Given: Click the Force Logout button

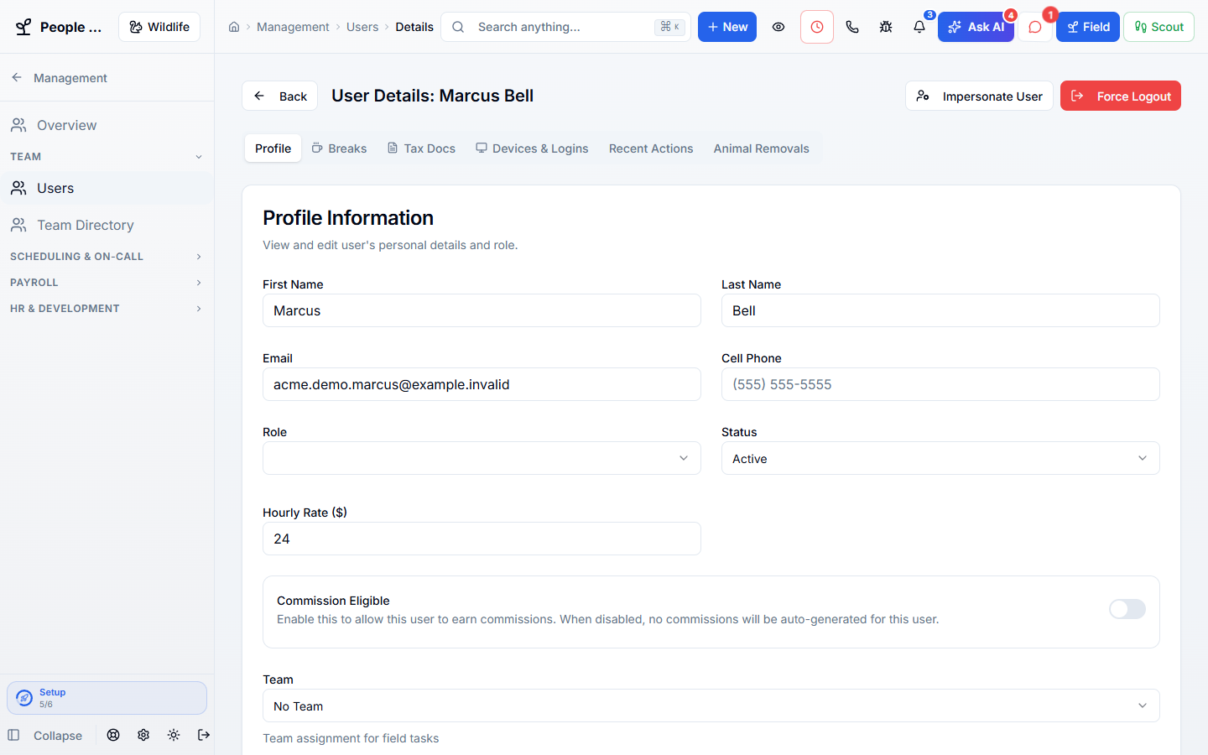Looking at the screenshot, I should (x=1121, y=96).
